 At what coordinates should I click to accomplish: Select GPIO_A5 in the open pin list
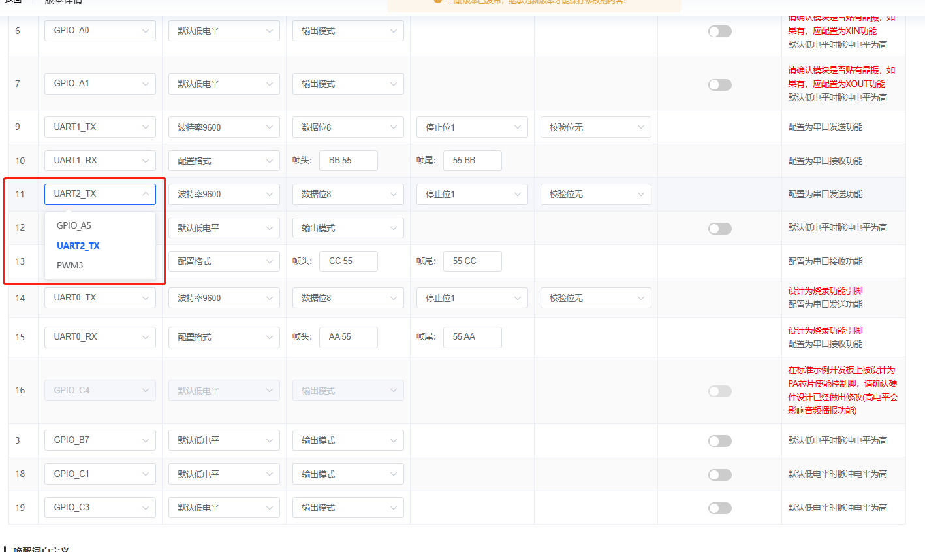pos(74,225)
